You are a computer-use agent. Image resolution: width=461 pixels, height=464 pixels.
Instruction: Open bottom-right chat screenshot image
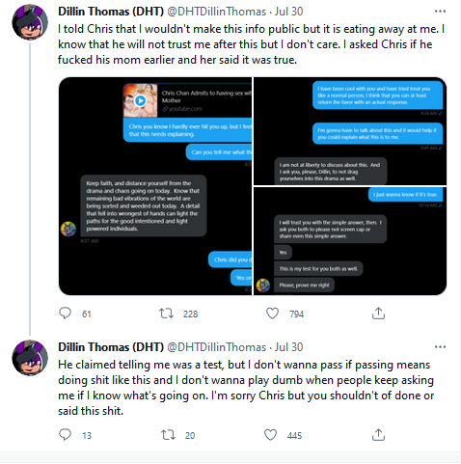pos(350,241)
